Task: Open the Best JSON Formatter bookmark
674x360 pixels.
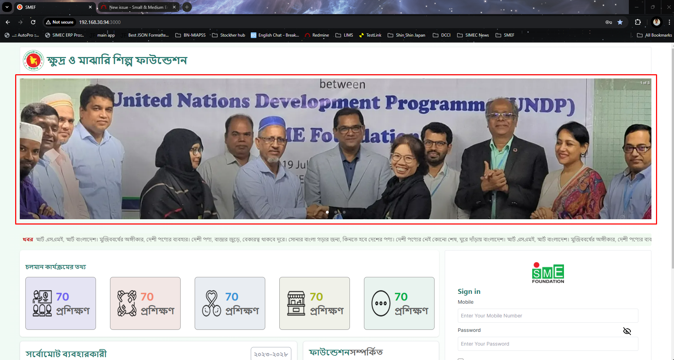Action: click(x=145, y=35)
